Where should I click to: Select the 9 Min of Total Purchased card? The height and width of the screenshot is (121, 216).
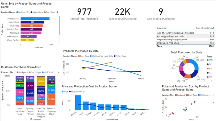[x=161, y=14]
